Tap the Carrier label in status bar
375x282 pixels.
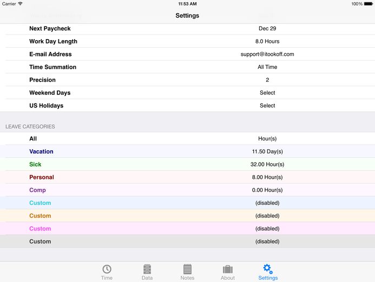(x=9, y=4)
